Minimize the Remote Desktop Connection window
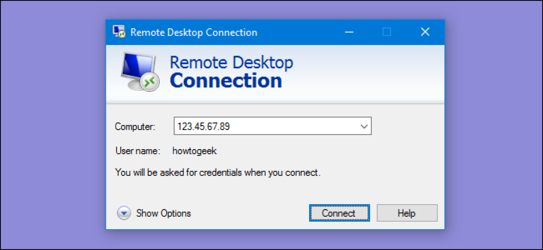Screen dimensions: 543x250 349,32
